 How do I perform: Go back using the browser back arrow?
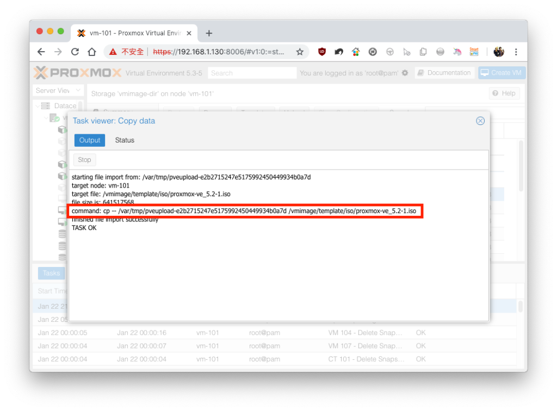click(x=41, y=52)
